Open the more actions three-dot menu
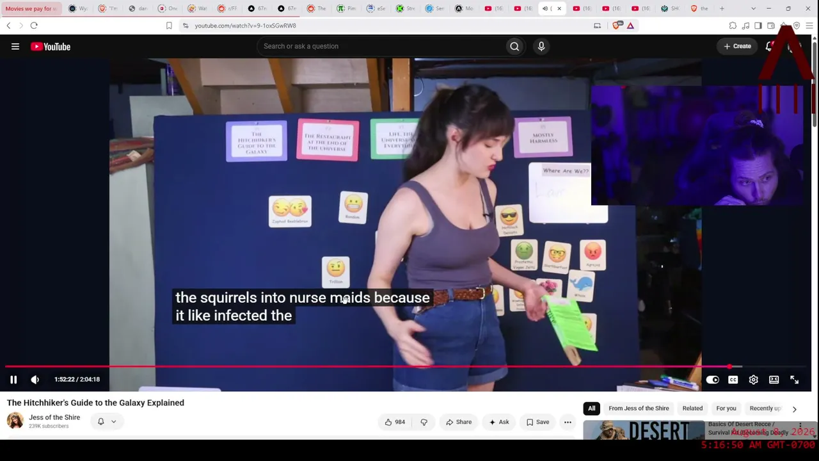 point(568,422)
